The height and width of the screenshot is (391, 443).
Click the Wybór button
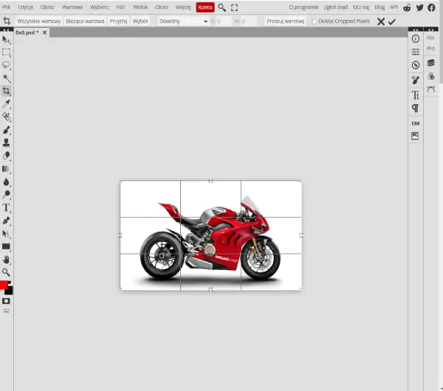point(140,21)
